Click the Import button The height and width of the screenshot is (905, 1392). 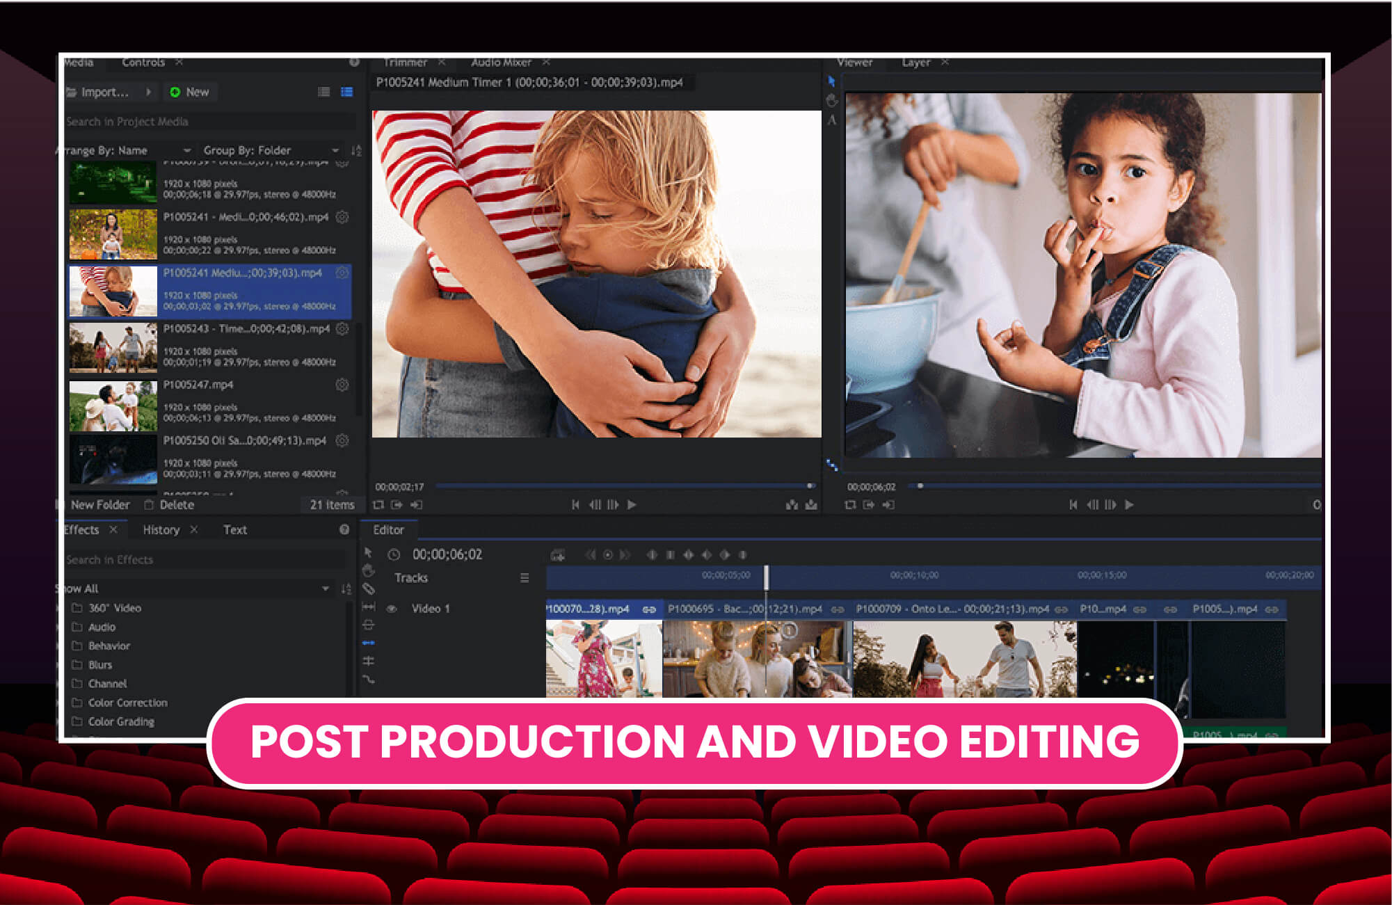click(104, 92)
